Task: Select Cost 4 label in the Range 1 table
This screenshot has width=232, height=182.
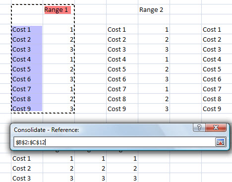Action: [x=21, y=60]
